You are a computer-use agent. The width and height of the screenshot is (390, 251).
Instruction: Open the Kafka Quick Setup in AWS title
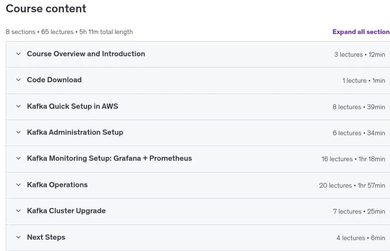(72, 106)
